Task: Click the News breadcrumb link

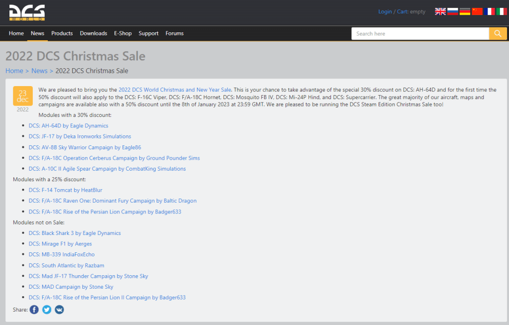Action: click(39, 71)
